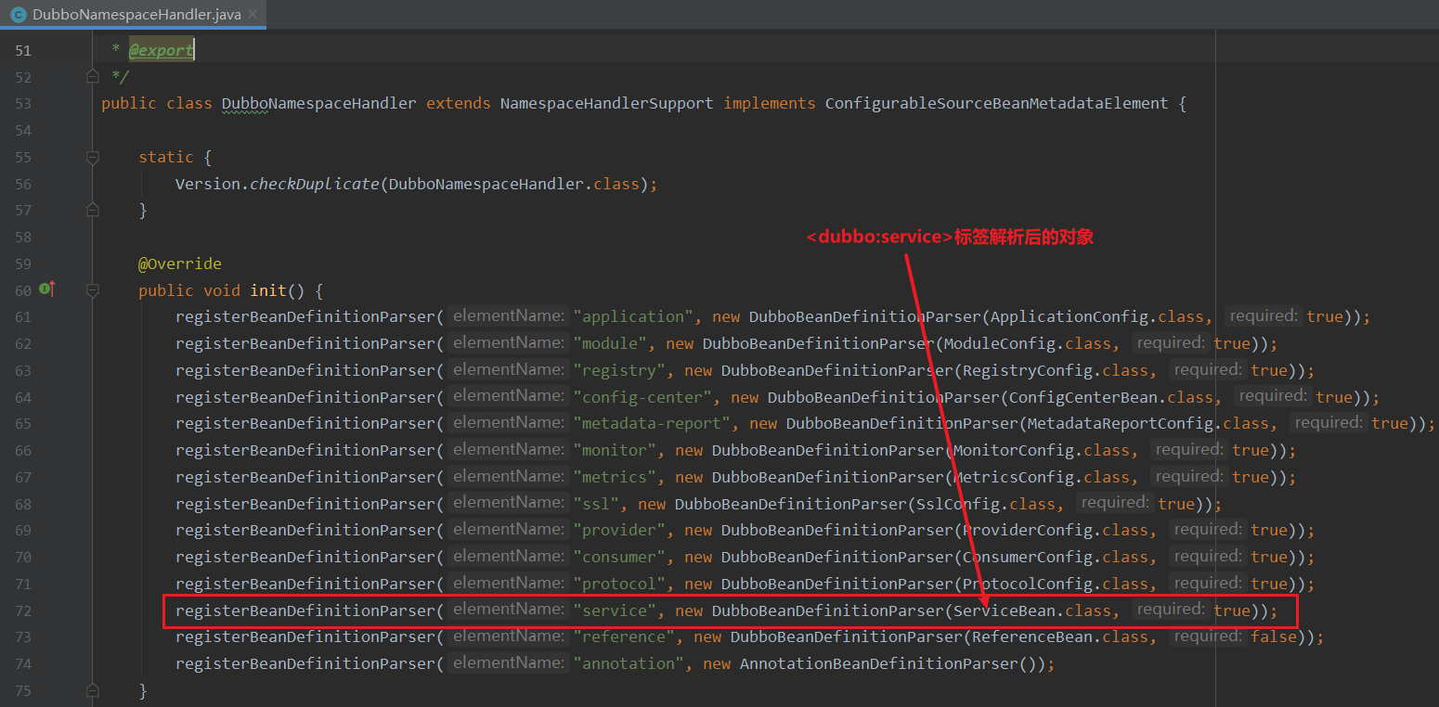
Task: Click line number 74 in the gutter
Action: click(22, 663)
